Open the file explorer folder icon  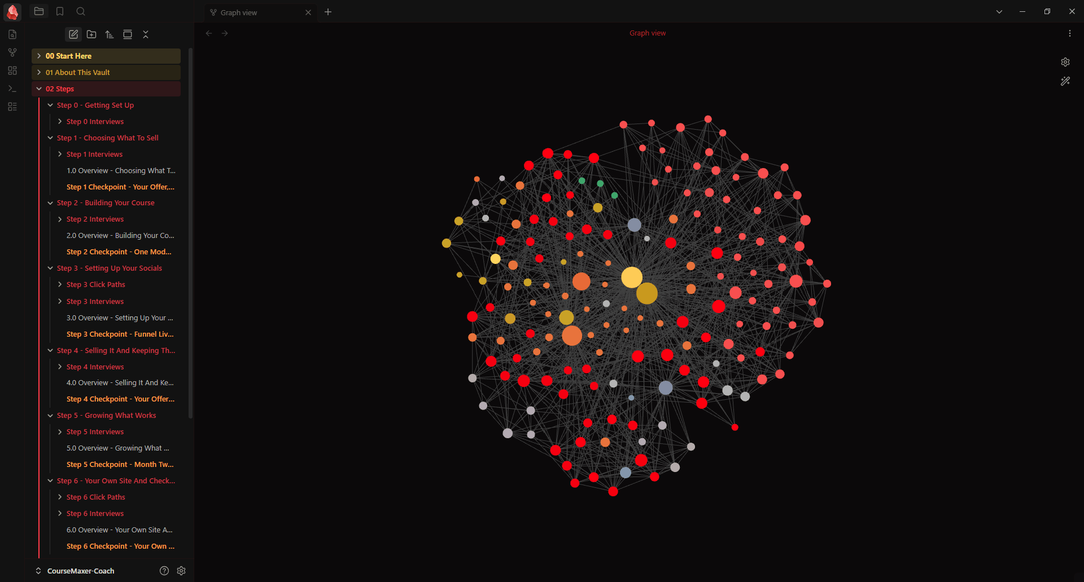pos(39,11)
